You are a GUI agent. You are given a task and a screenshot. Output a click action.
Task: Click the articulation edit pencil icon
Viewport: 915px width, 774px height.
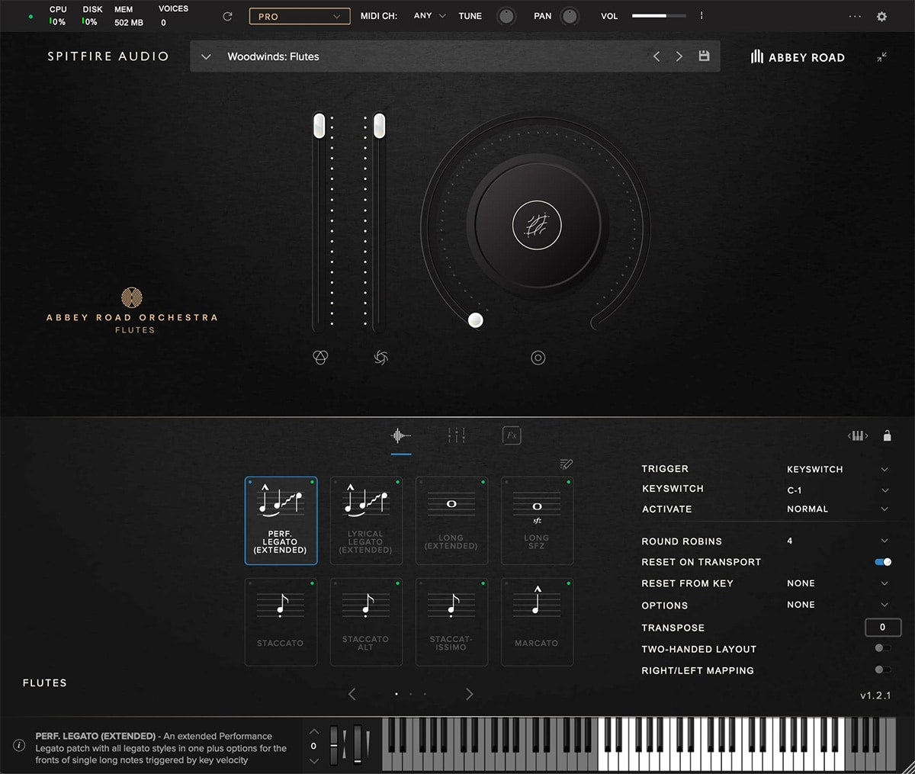click(566, 464)
